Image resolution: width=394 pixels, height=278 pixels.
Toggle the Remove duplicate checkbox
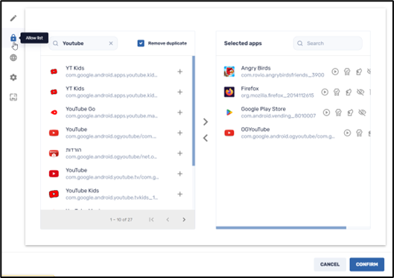(x=141, y=43)
